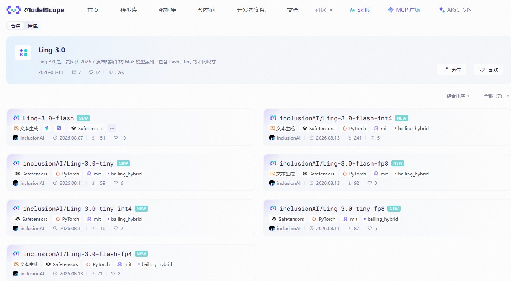Open 创空间 in navigation
This screenshot has height=281, width=511.
[x=207, y=10]
